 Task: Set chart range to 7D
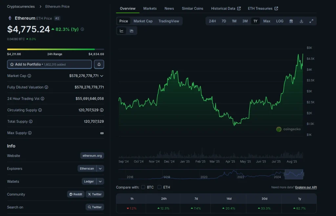(x=224, y=21)
